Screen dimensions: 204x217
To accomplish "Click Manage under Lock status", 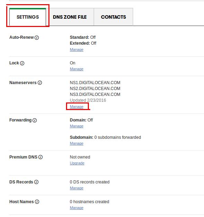I will 76,69.
